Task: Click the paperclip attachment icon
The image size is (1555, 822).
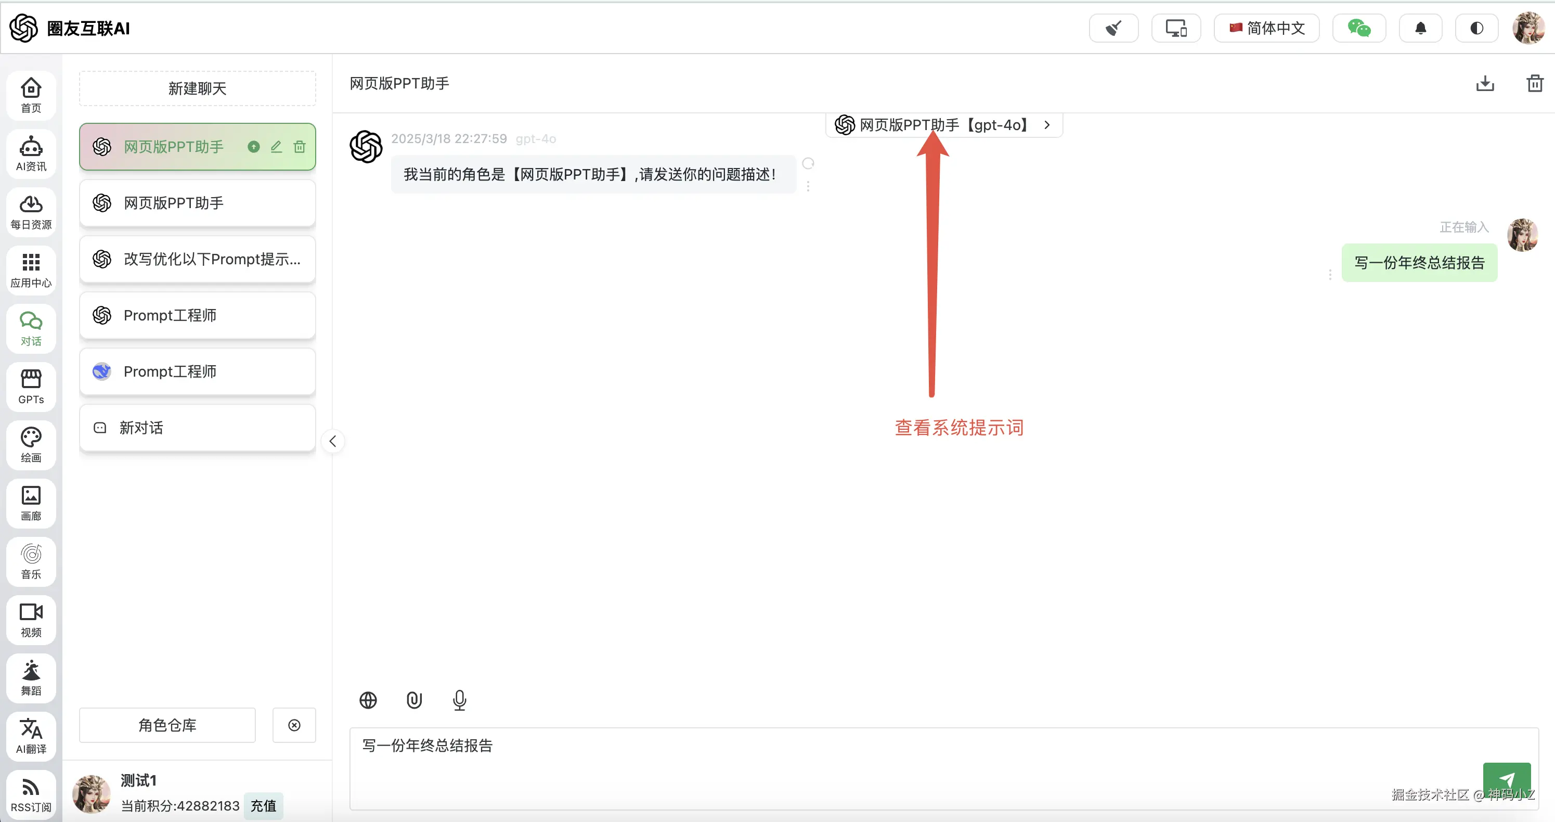Action: pyautogui.click(x=414, y=700)
